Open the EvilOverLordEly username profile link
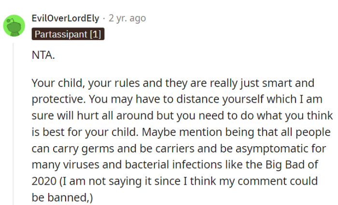 pos(65,18)
